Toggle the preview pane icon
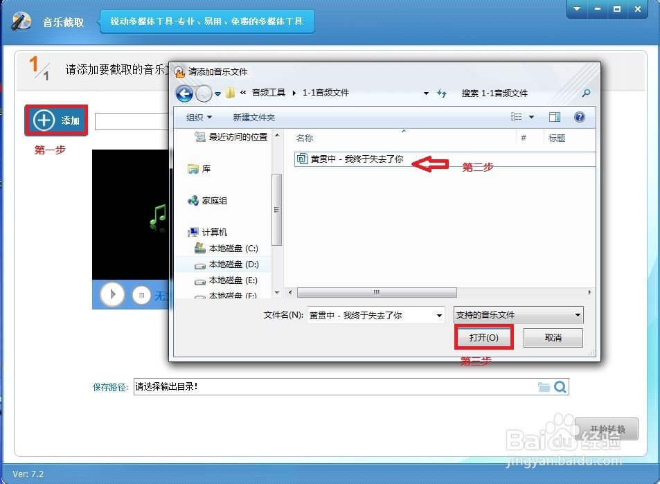This screenshot has width=660, height=484. pyautogui.click(x=555, y=117)
